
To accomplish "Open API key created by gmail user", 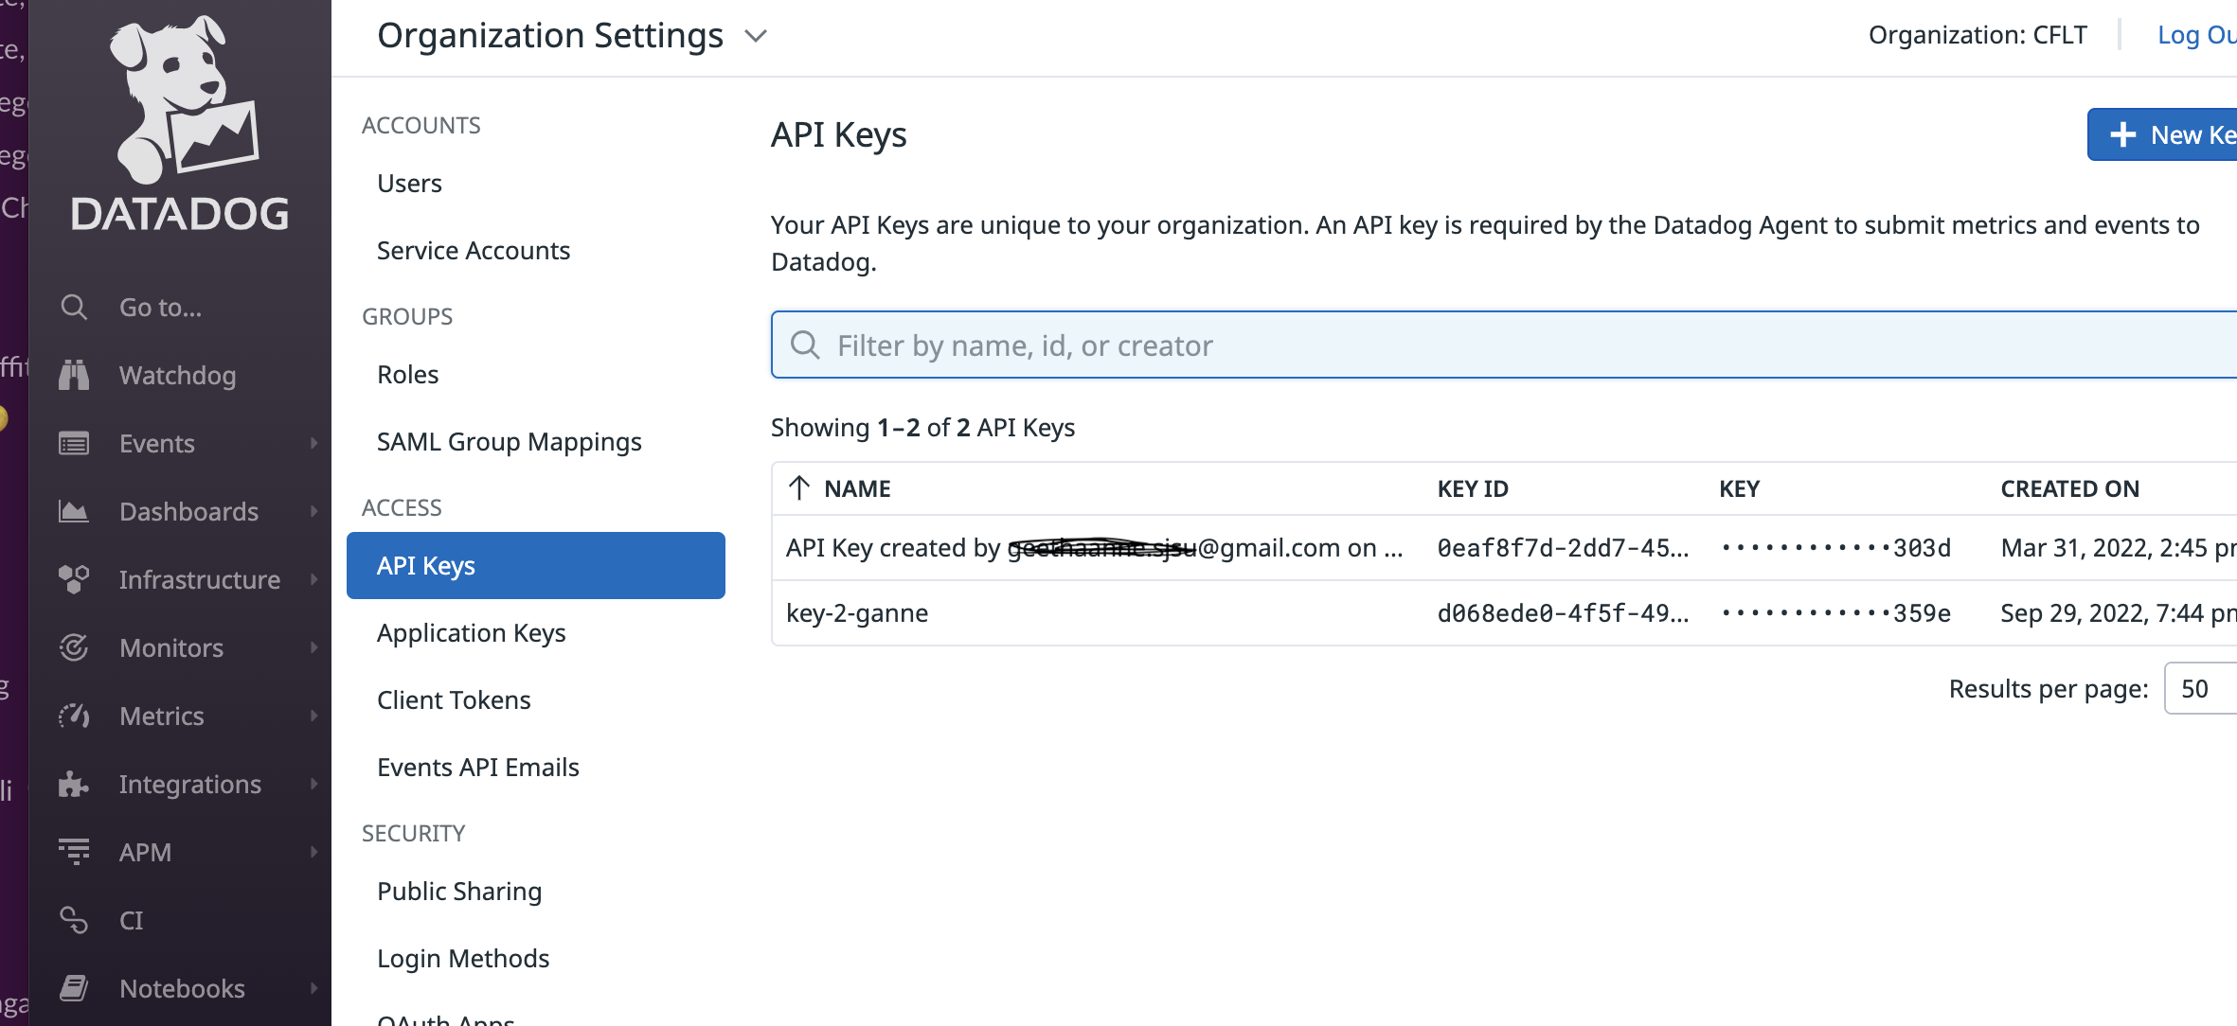I will pyautogui.click(x=1094, y=547).
